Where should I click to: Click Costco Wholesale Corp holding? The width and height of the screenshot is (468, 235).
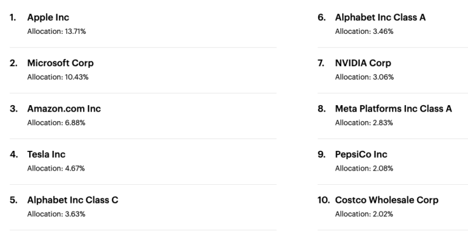pyautogui.click(x=387, y=200)
